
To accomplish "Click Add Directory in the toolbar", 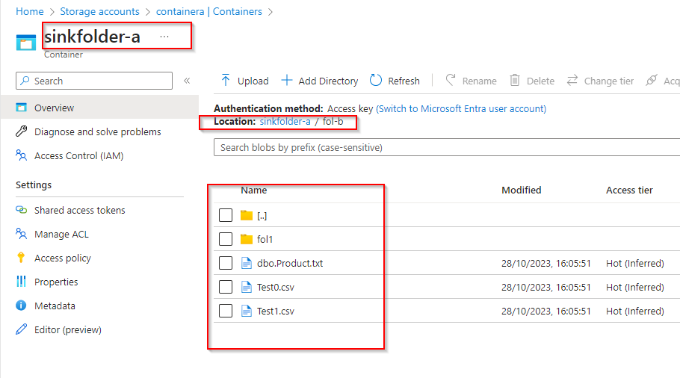I will [x=320, y=81].
